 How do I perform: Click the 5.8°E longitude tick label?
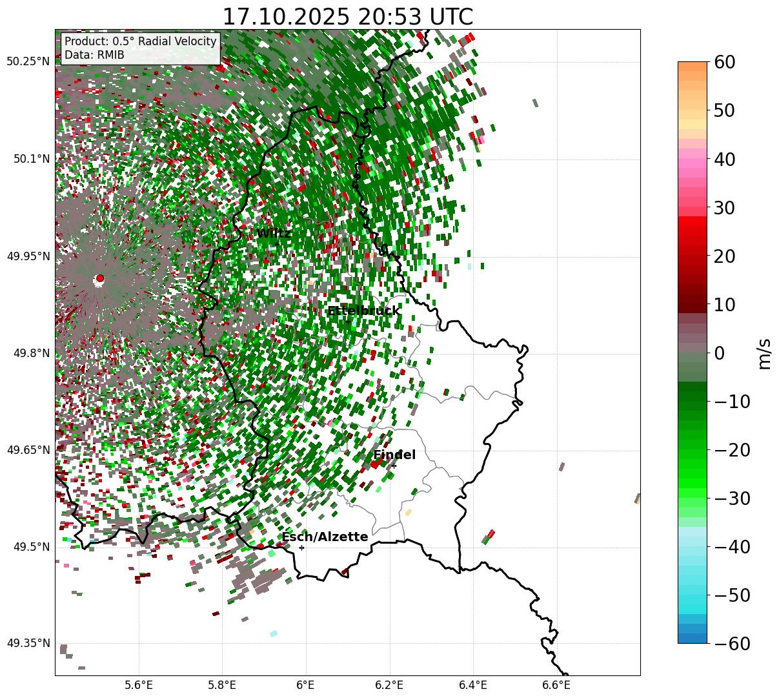coord(222,684)
